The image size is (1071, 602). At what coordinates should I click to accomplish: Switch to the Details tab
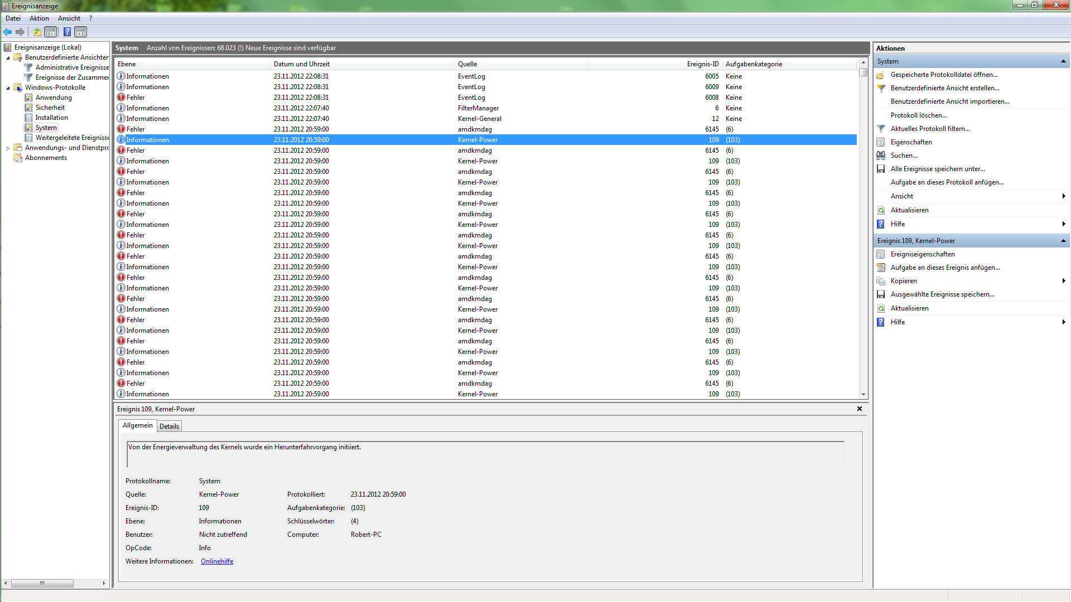pyautogui.click(x=169, y=426)
